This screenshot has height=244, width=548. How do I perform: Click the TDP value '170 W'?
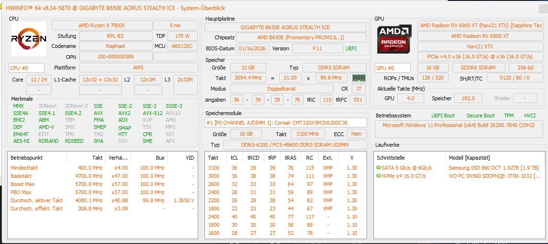coord(183,36)
